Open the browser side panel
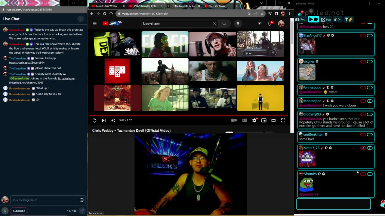 (276, 13)
